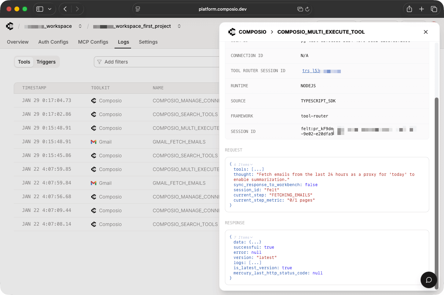The height and width of the screenshot is (295, 444).
Task: Switch to the Auth Configs tab
Action: (x=53, y=42)
